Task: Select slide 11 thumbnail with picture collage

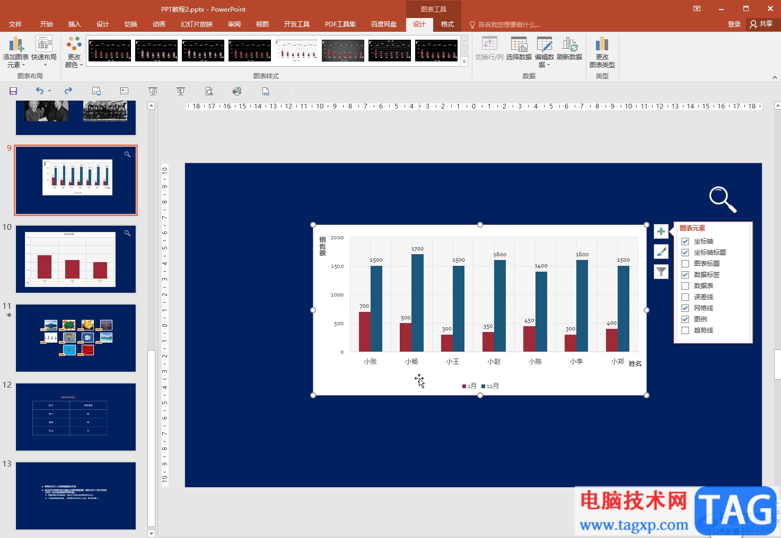Action: 76,338
